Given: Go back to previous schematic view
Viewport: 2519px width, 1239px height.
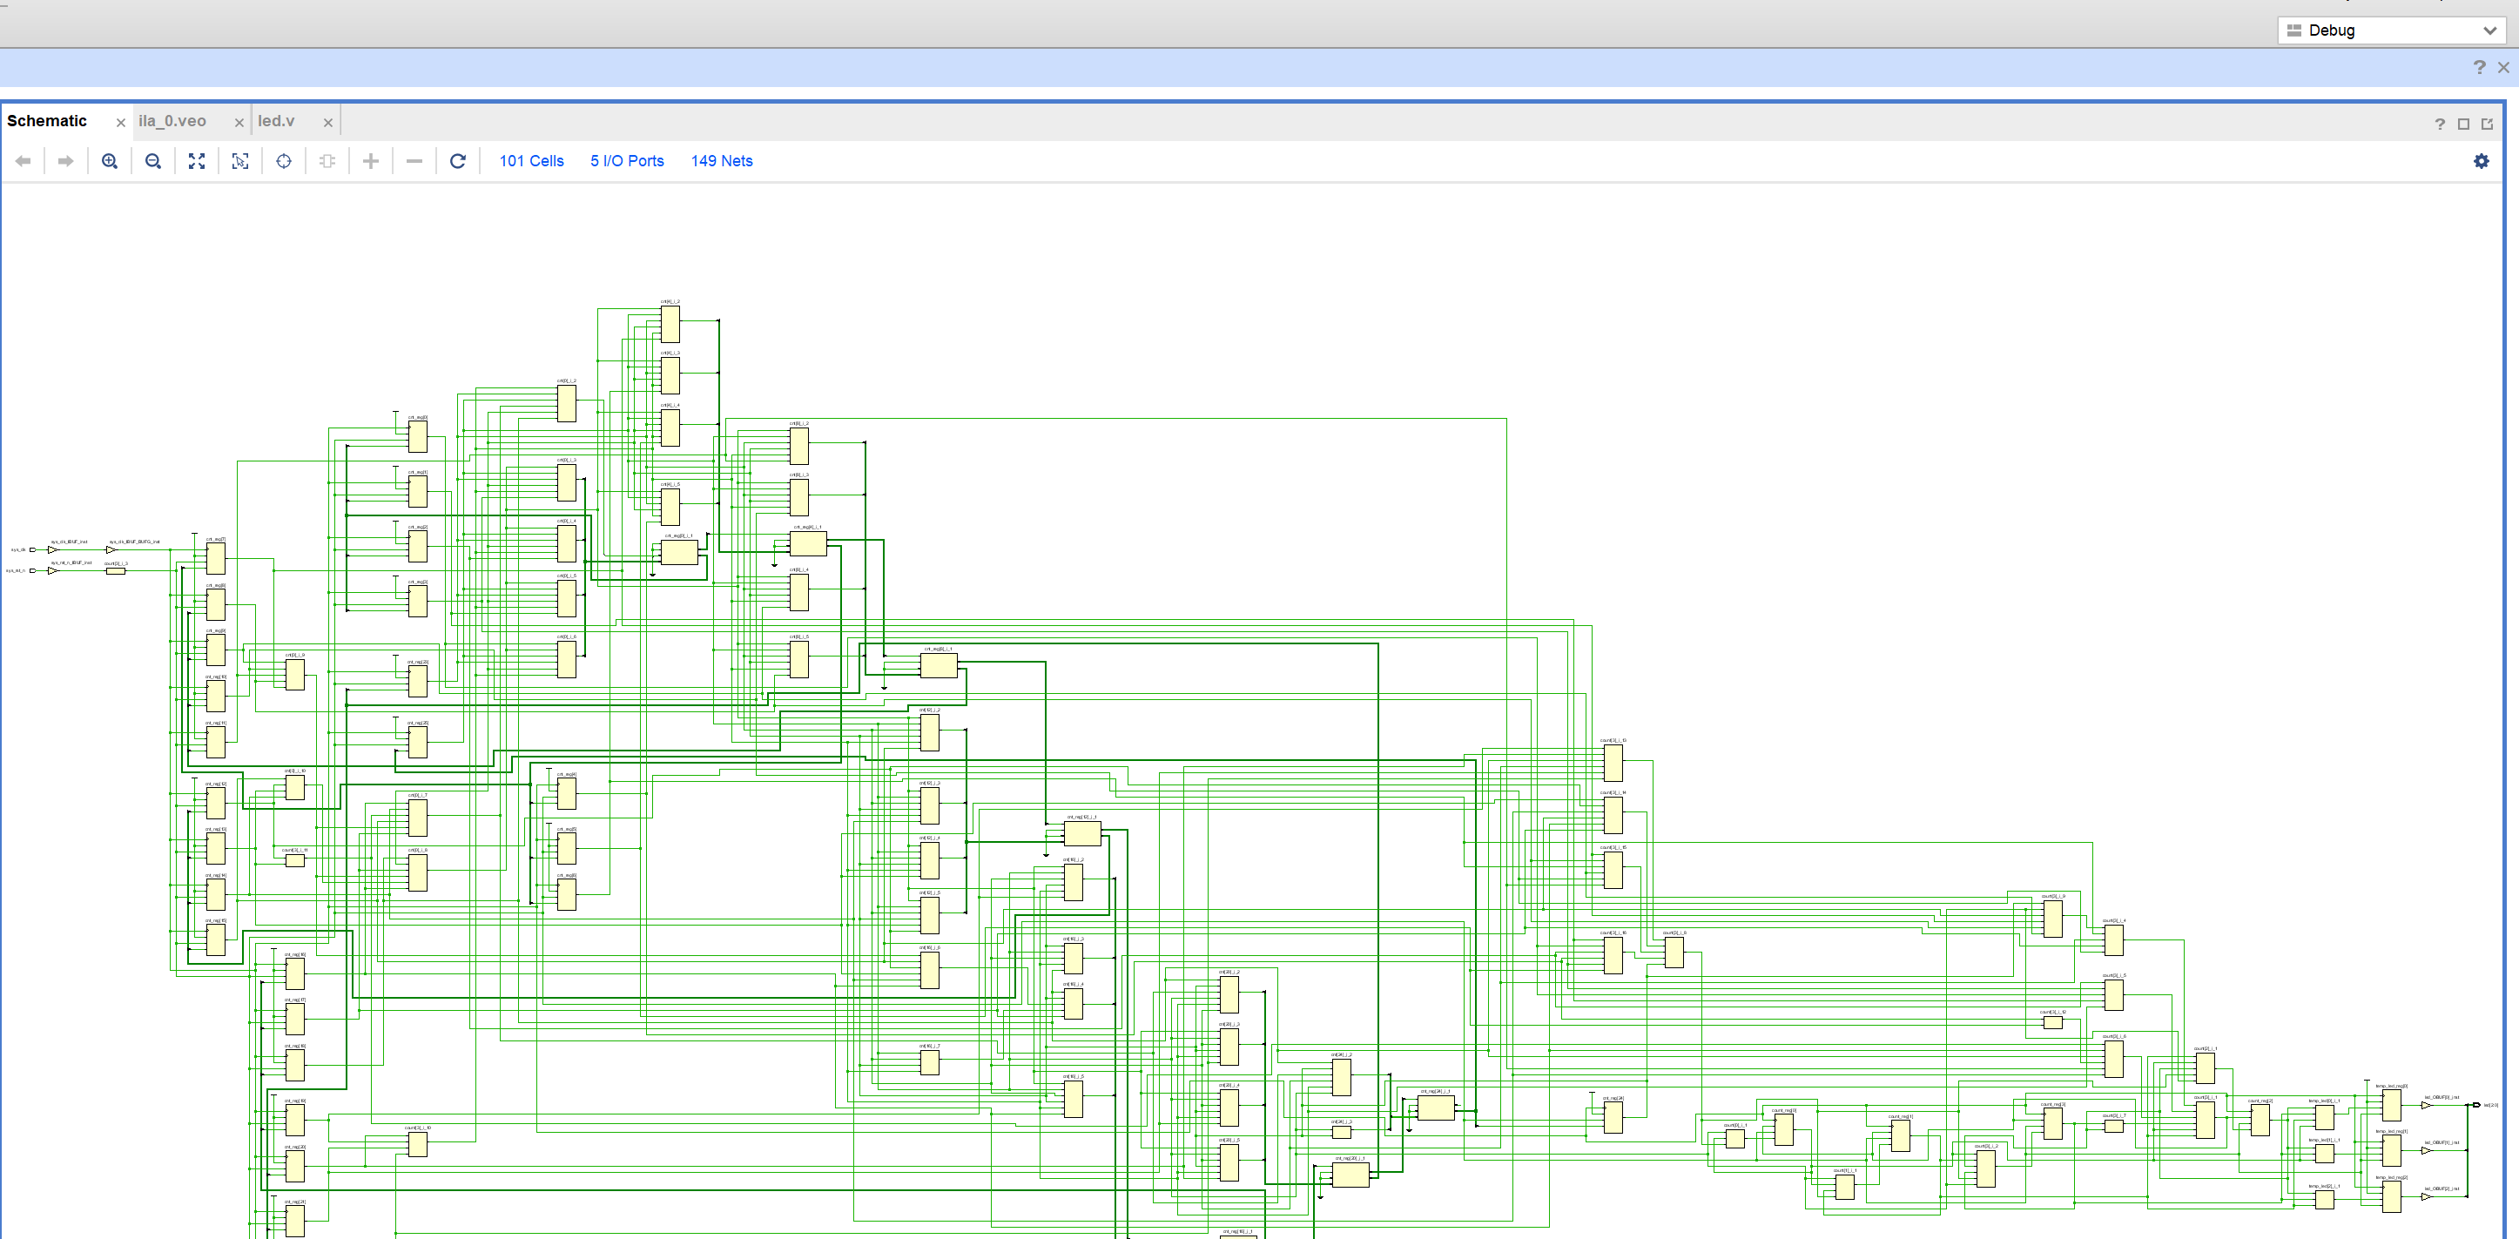Looking at the screenshot, I should pos(24,161).
